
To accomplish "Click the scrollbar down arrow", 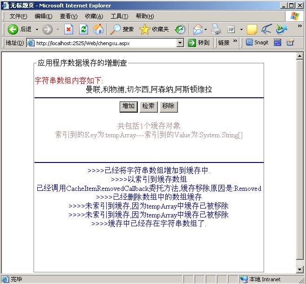I will [299, 270].
